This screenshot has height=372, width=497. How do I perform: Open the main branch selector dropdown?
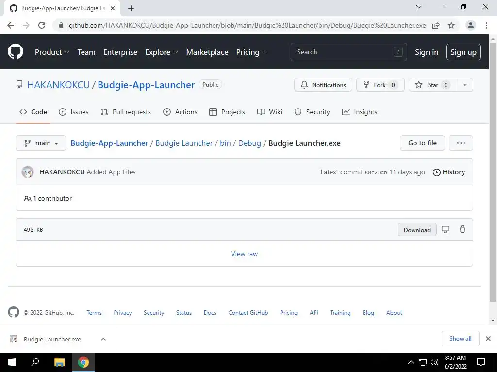tap(41, 143)
